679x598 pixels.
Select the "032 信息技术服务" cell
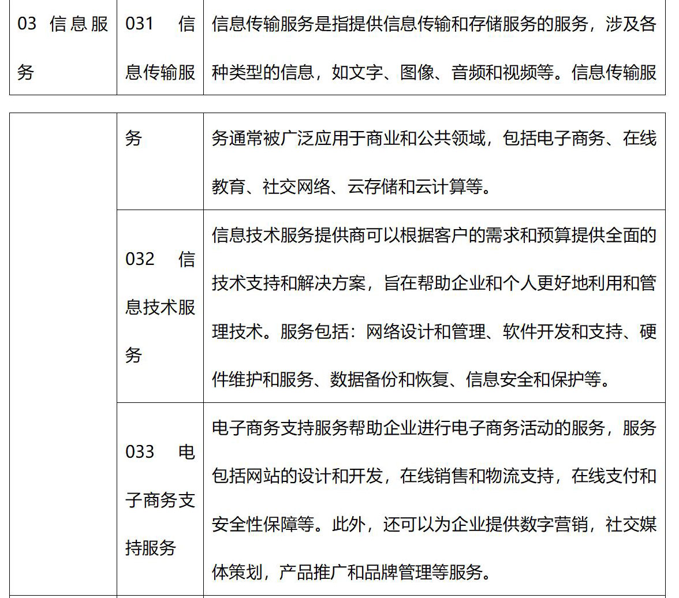(160, 307)
